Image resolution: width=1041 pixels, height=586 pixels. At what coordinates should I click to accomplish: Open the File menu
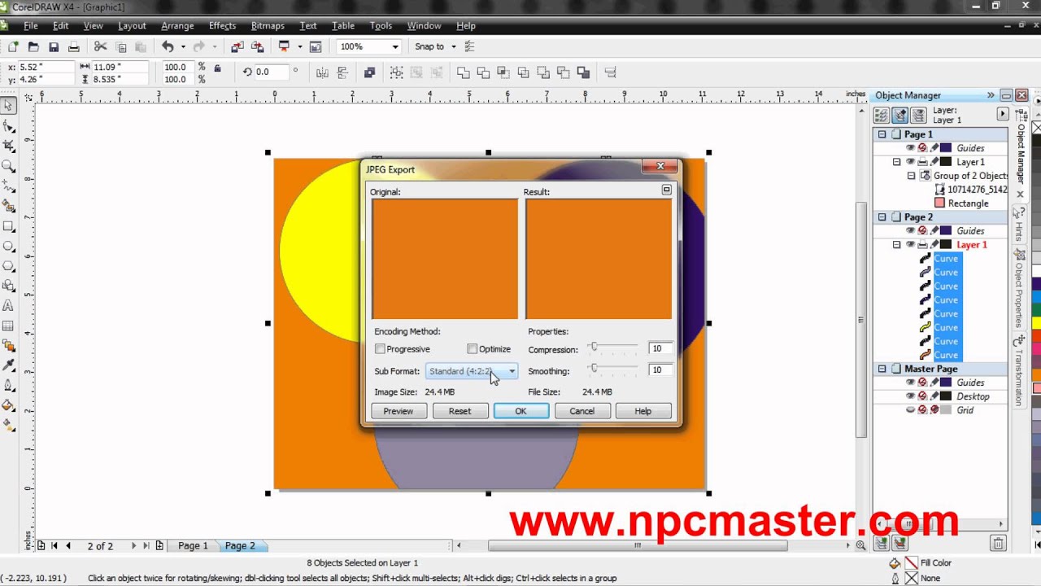[31, 26]
